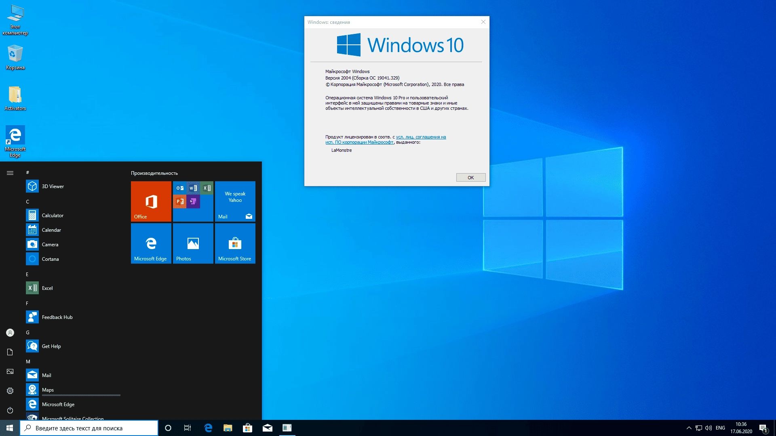Select the Microsoft Edge desktop shortcut
The width and height of the screenshot is (776, 436).
(15, 141)
